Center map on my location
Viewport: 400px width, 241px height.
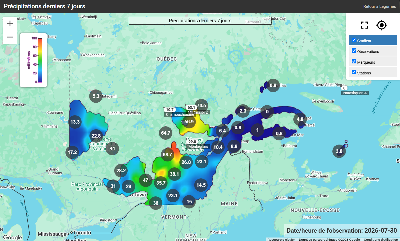[x=382, y=25]
